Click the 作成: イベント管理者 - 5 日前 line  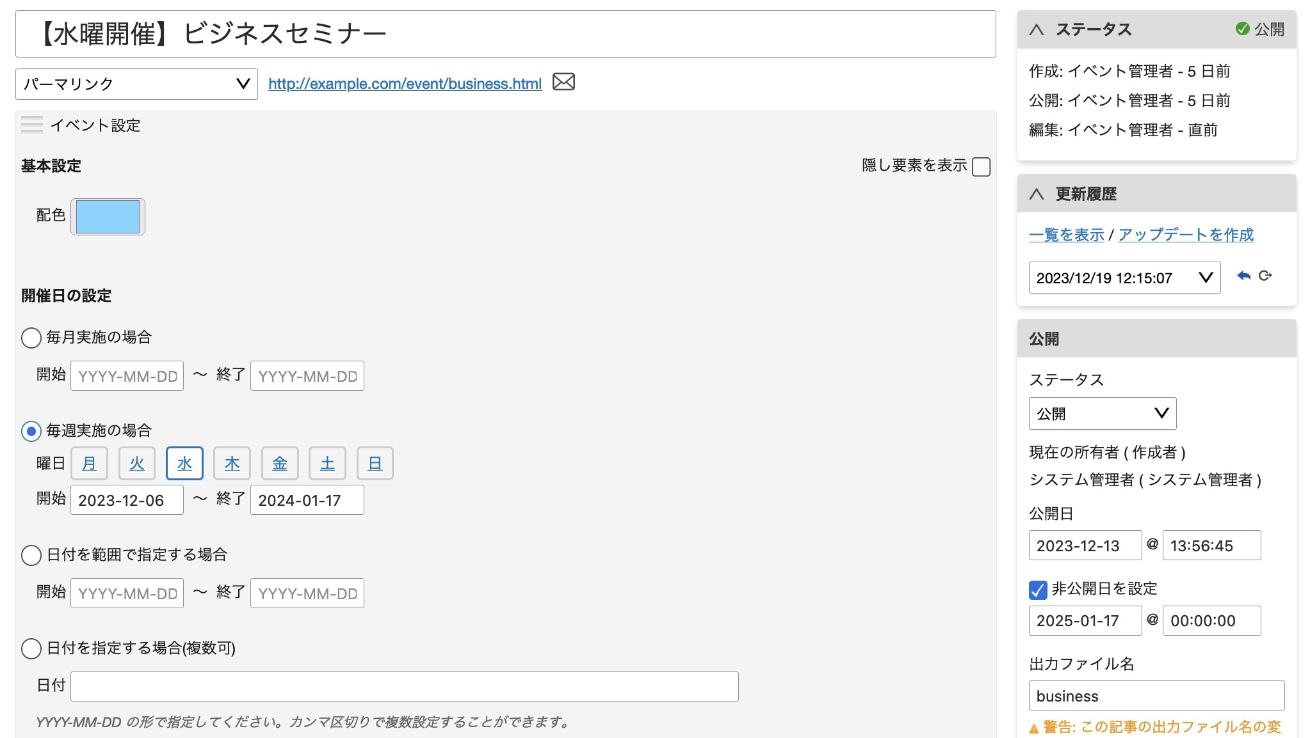[x=1129, y=71]
